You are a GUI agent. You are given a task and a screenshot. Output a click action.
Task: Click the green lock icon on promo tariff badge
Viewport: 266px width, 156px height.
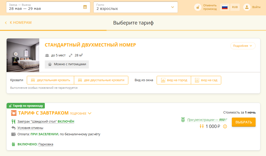pyautogui.click(x=10, y=106)
